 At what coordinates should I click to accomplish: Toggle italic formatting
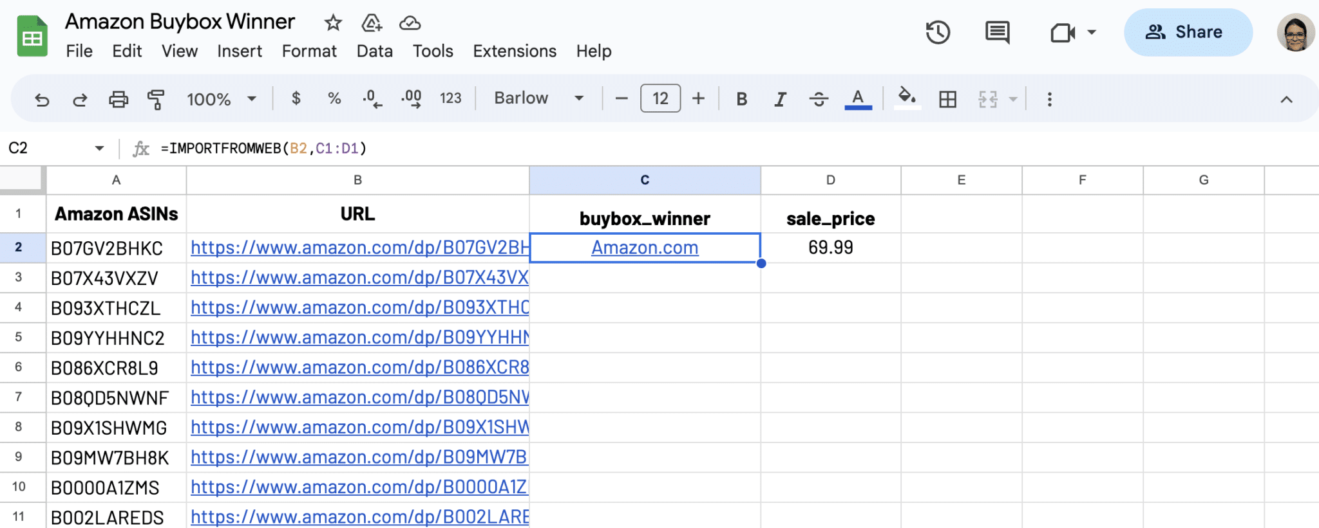point(781,99)
